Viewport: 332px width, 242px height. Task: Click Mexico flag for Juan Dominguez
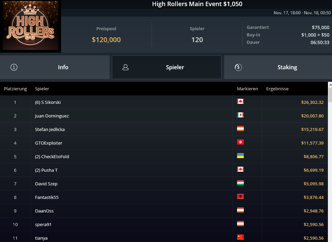(240, 115)
